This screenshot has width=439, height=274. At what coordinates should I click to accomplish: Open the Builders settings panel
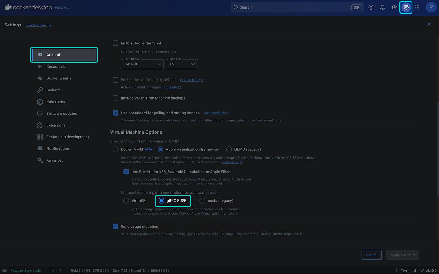[53, 90]
